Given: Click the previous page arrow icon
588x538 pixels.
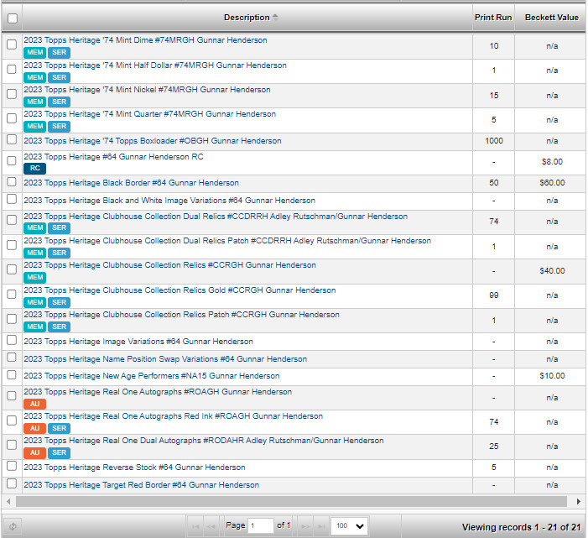Looking at the screenshot, I should 211,526.
